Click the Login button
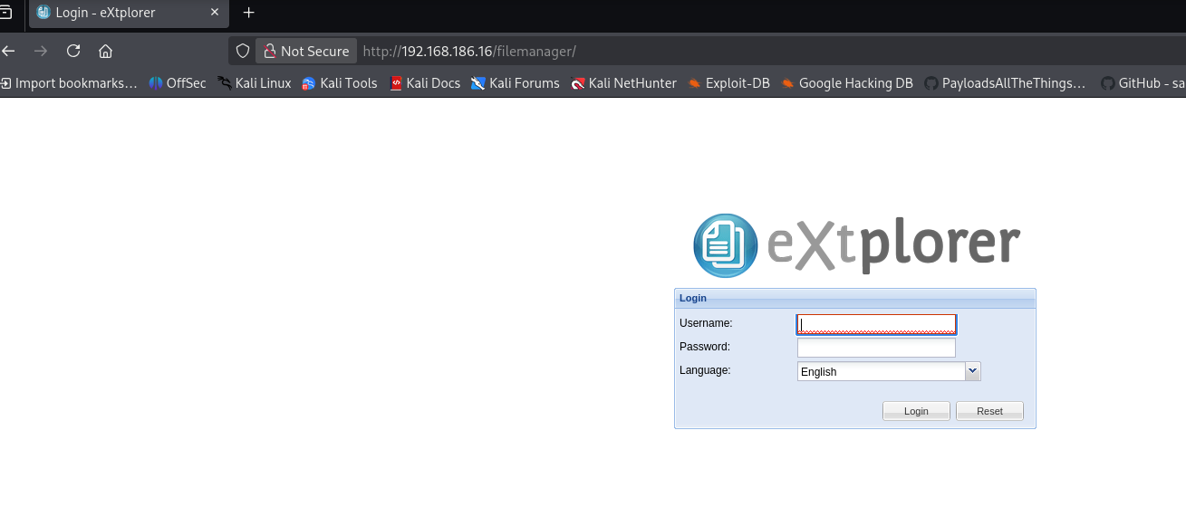Image resolution: width=1186 pixels, height=507 pixels. pyautogui.click(x=916, y=411)
